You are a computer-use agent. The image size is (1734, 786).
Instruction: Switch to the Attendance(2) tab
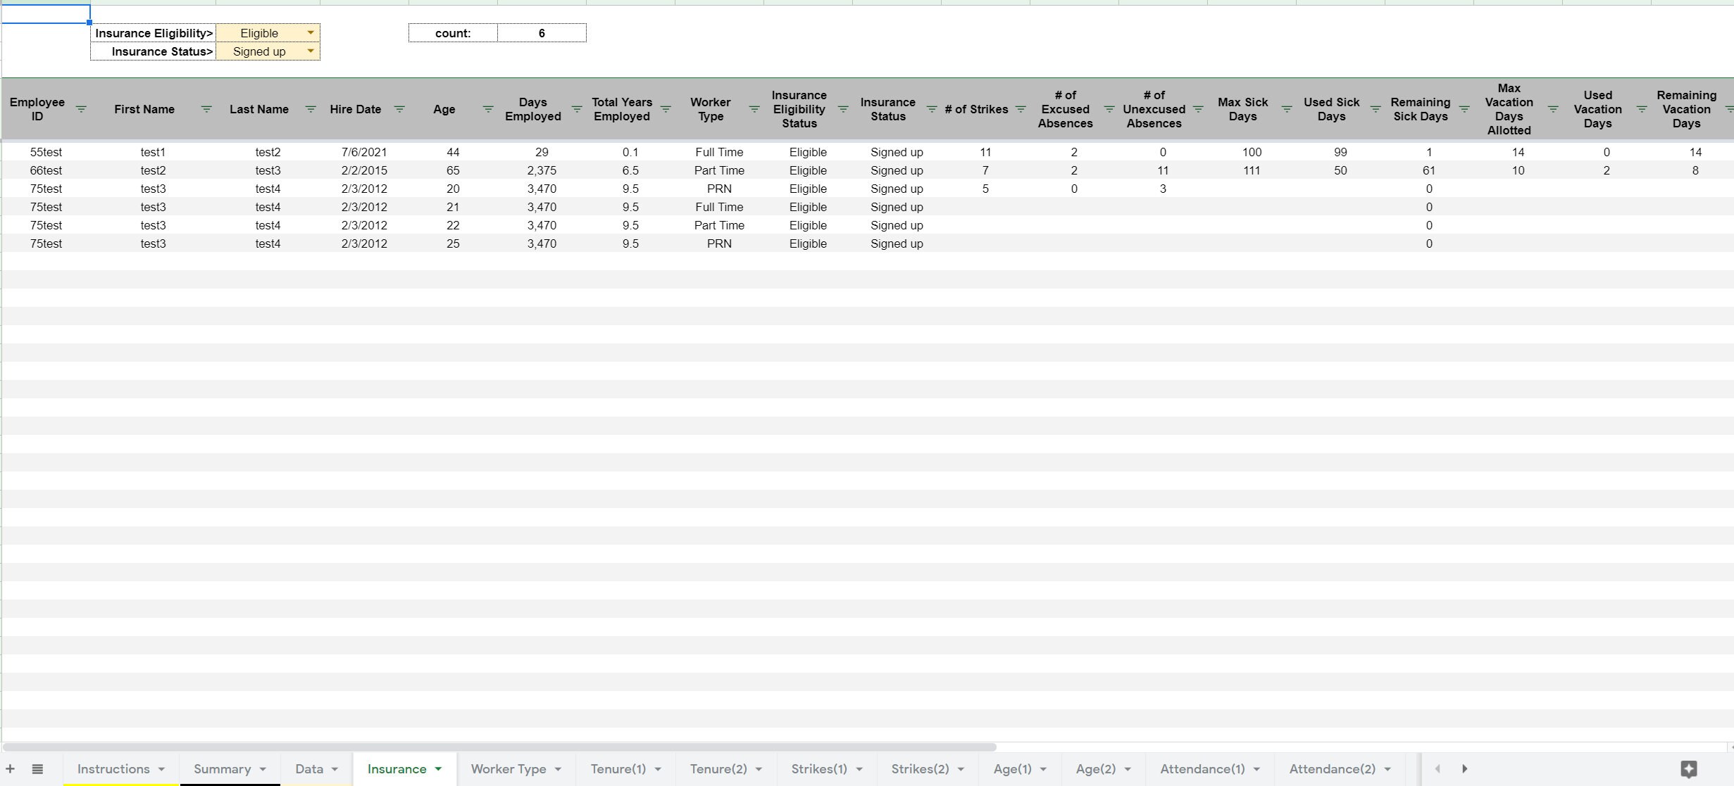pyautogui.click(x=1331, y=768)
